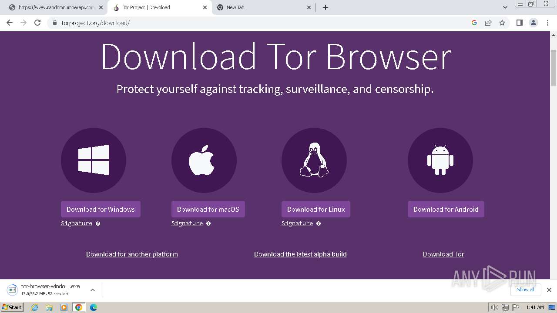The width and height of the screenshot is (557, 313).
Task: Click the 1:41 AM system clock
Action: [x=535, y=307]
